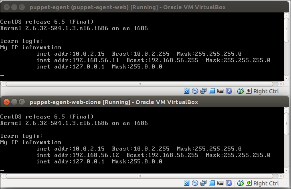Click network icon in puppet-agent-web-clone status bar
The image size is (291, 189).
pos(204,183)
